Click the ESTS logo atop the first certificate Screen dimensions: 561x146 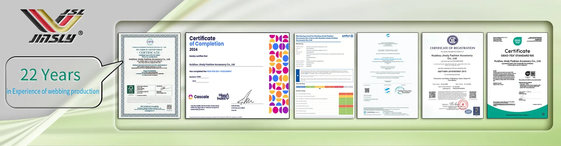[x=150, y=42]
